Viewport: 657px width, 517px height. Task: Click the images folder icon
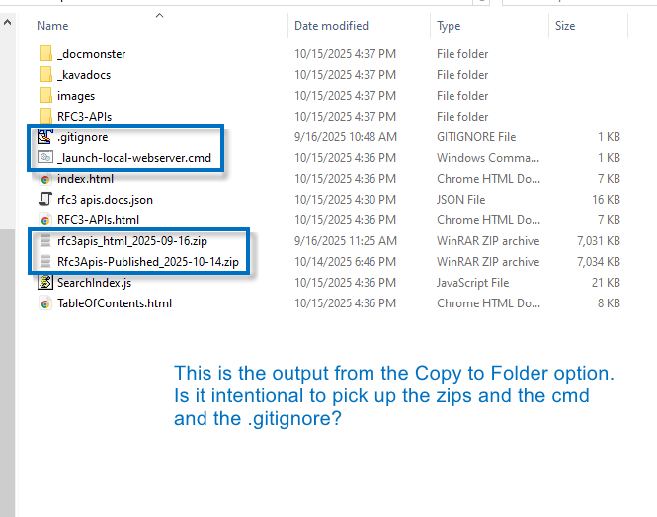pyautogui.click(x=44, y=96)
